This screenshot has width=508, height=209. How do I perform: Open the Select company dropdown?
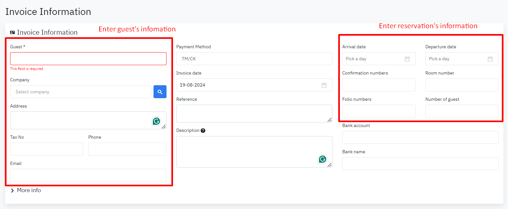click(80, 92)
